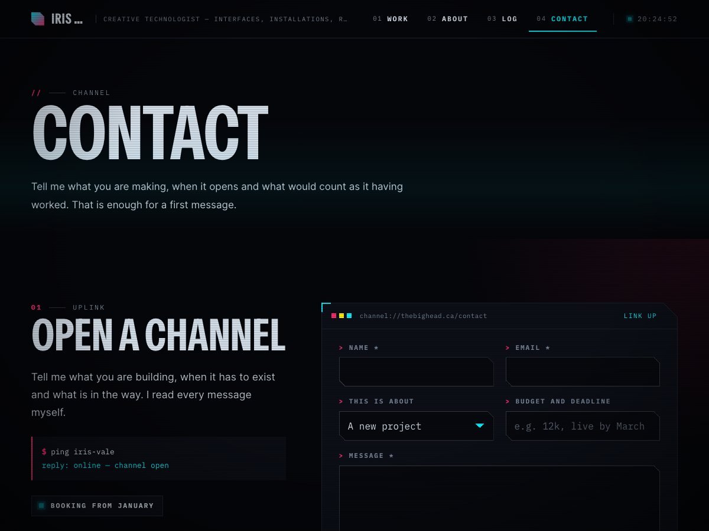This screenshot has height=531, width=709.
Task: Click the 'Open a channel' heading
Action: point(158,335)
